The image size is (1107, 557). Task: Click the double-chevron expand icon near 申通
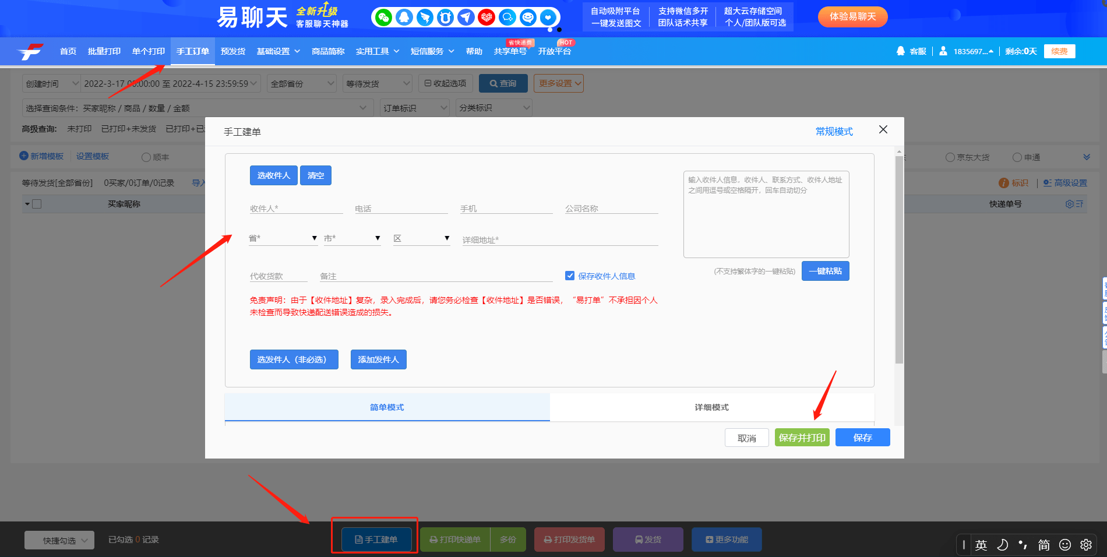click(x=1086, y=157)
